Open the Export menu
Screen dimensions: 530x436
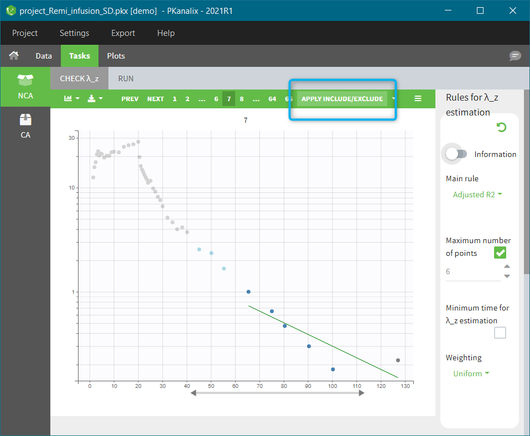[x=123, y=33]
